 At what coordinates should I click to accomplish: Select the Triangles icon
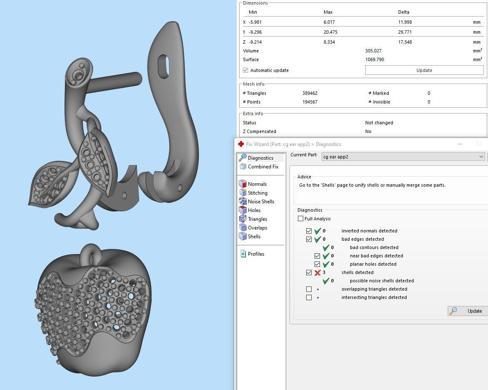pyautogui.click(x=243, y=219)
